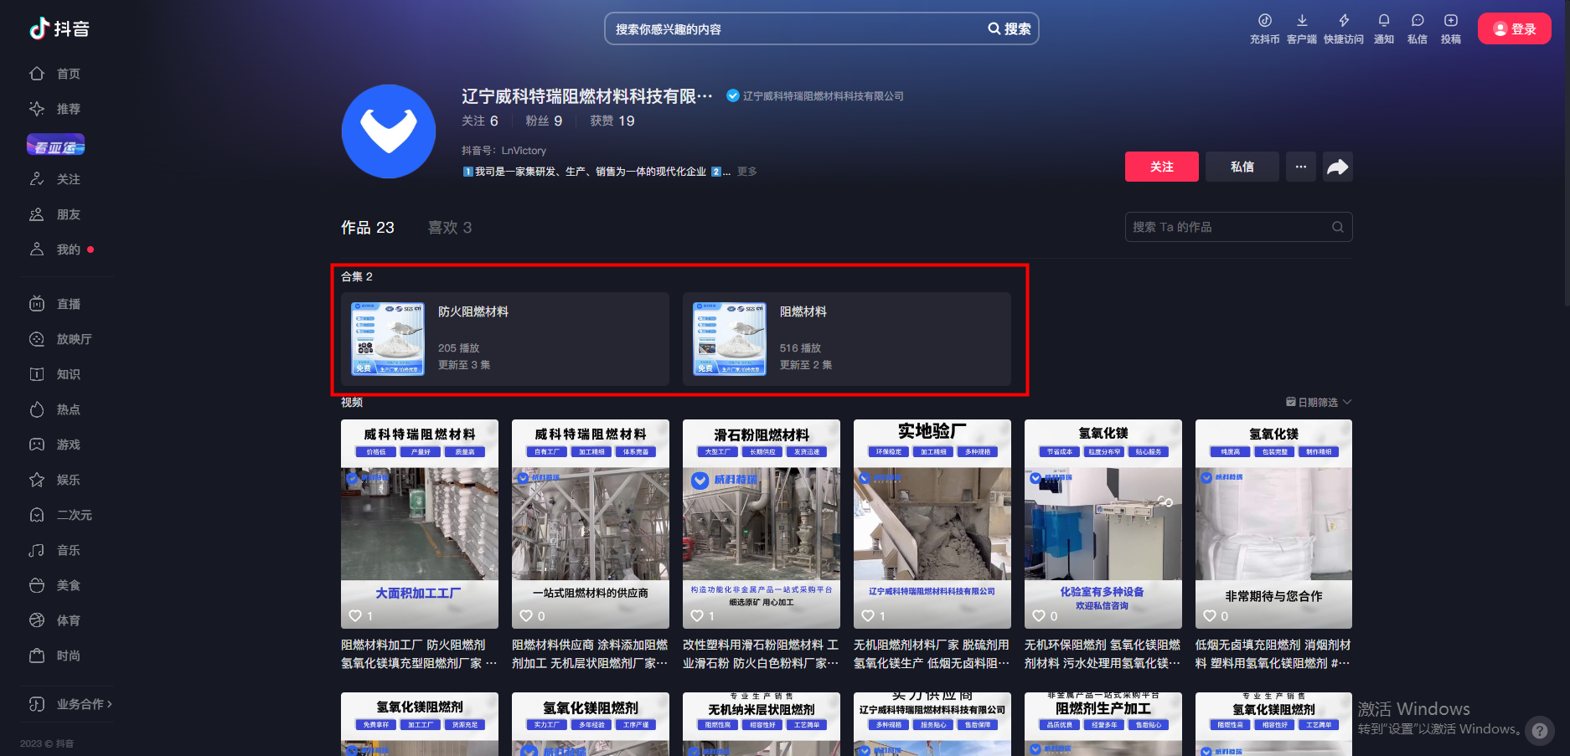Click the Douyin logo in top-left
Viewport: 1570px width, 756px height.
59,28
